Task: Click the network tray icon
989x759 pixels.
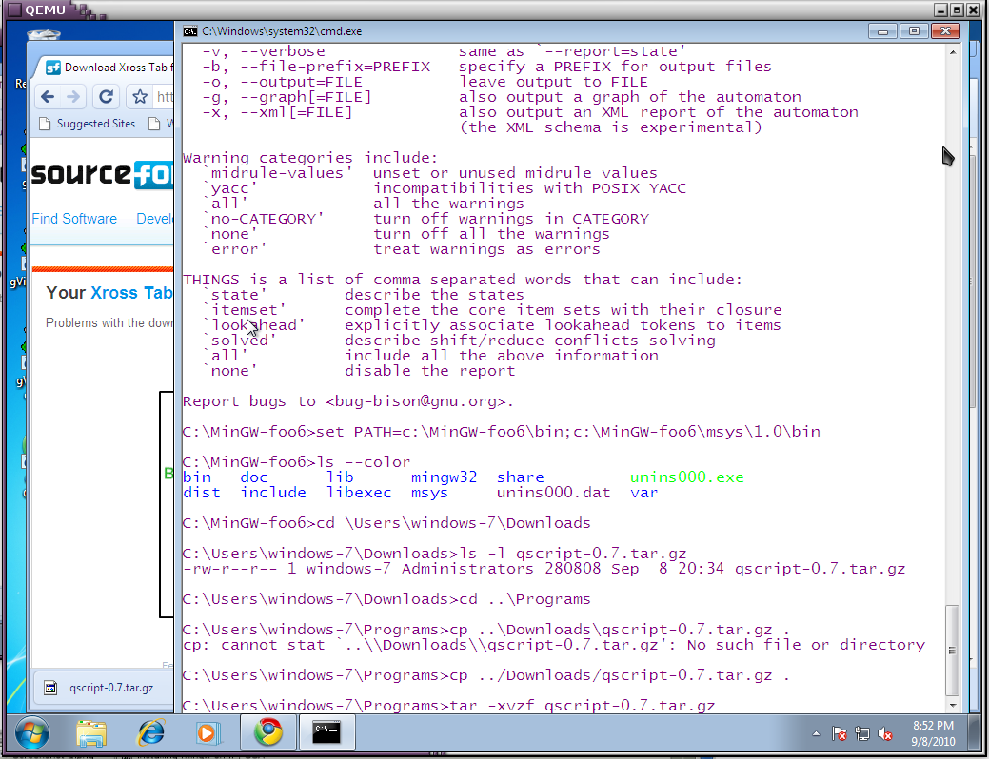Action: (x=862, y=733)
